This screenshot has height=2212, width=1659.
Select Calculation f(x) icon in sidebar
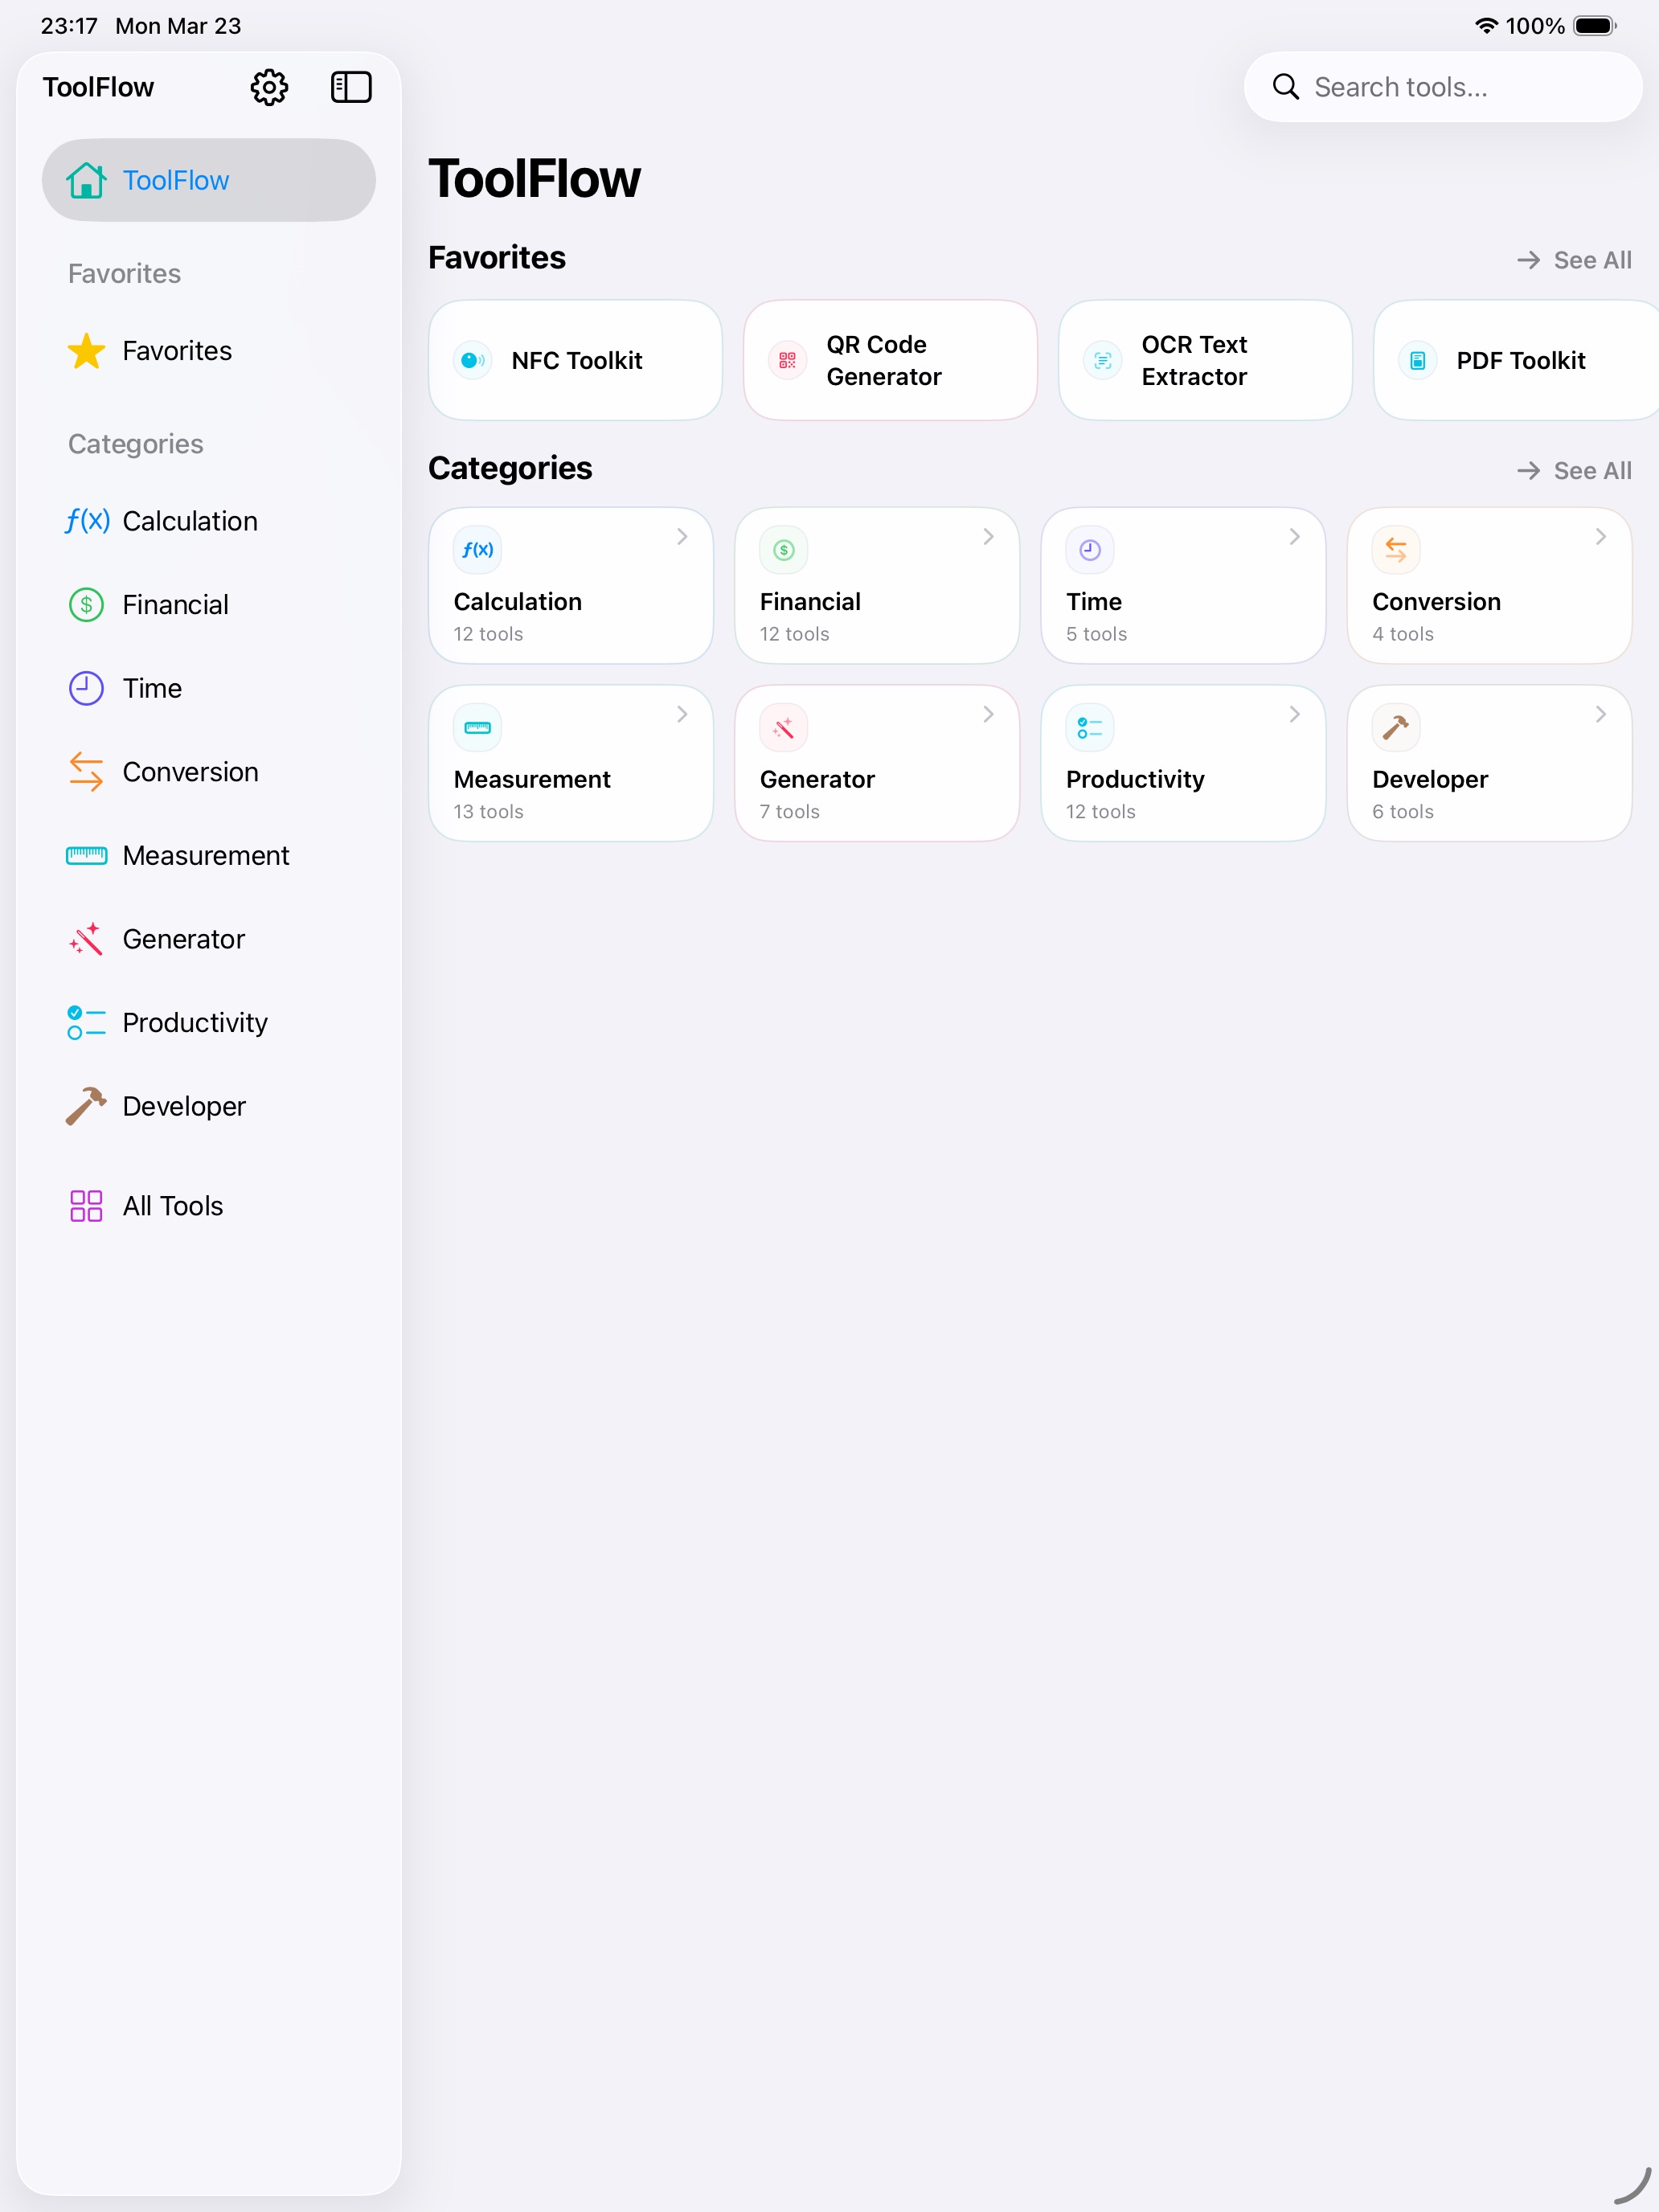point(87,521)
